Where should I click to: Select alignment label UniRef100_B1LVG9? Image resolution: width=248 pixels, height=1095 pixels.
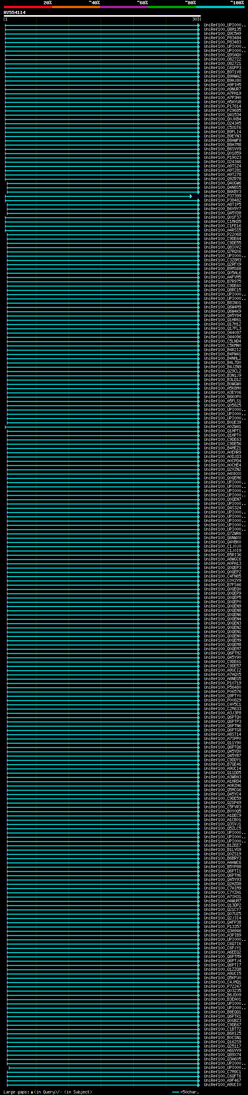(222, 849)
